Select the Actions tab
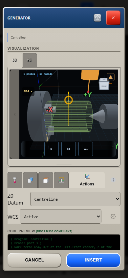The height and width of the screenshot is (278, 128). pyautogui.click(x=87, y=180)
